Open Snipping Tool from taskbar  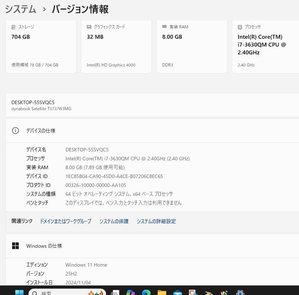pyautogui.click(x=193, y=292)
